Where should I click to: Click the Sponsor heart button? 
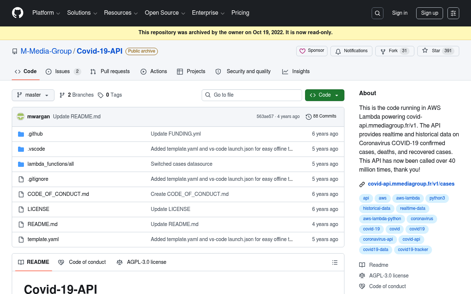[312, 51]
